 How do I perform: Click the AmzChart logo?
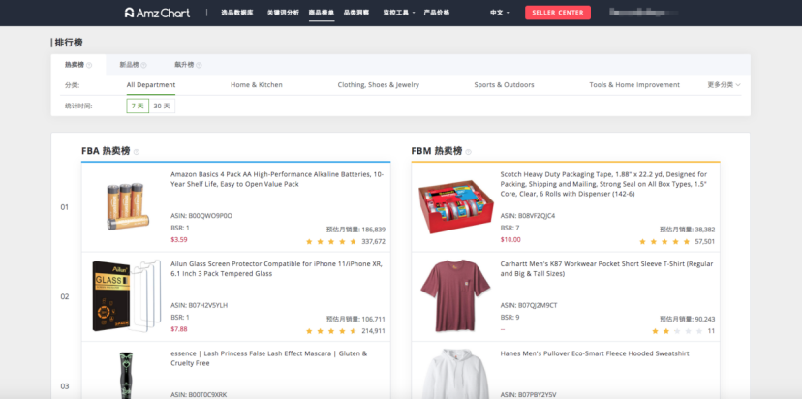pyautogui.click(x=157, y=13)
